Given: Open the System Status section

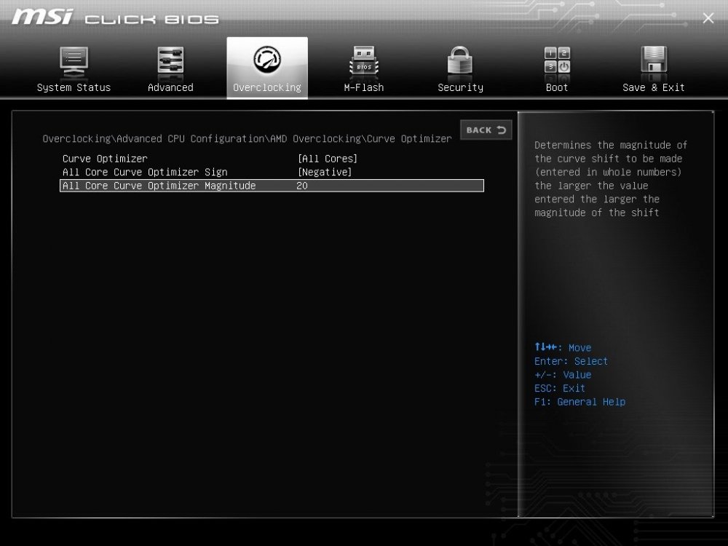Looking at the screenshot, I should (x=74, y=66).
